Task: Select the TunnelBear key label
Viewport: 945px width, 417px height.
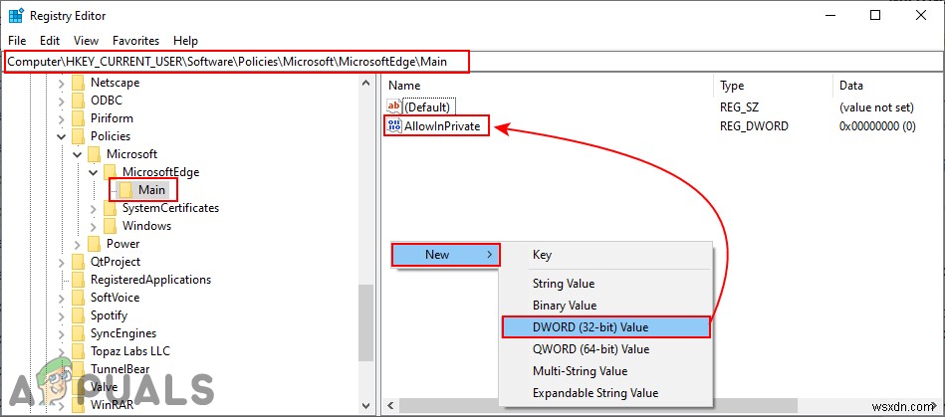Action: pyautogui.click(x=119, y=369)
